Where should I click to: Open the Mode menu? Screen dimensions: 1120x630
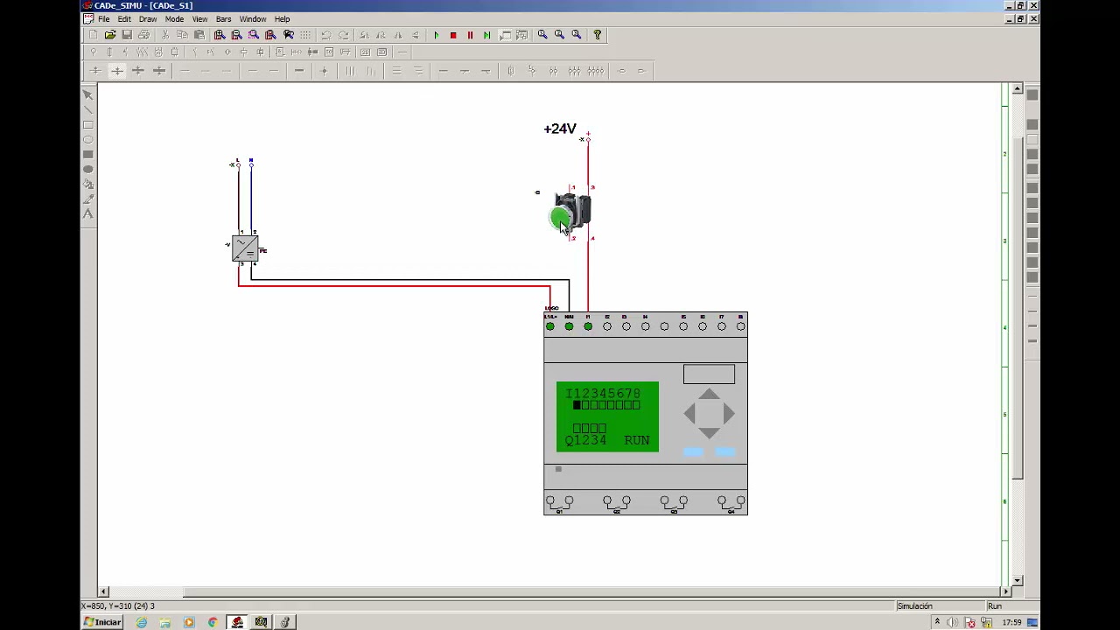[174, 19]
